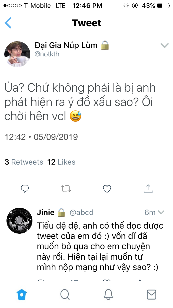Open the Home tab
This screenshot has width=173, height=308.
22,294
